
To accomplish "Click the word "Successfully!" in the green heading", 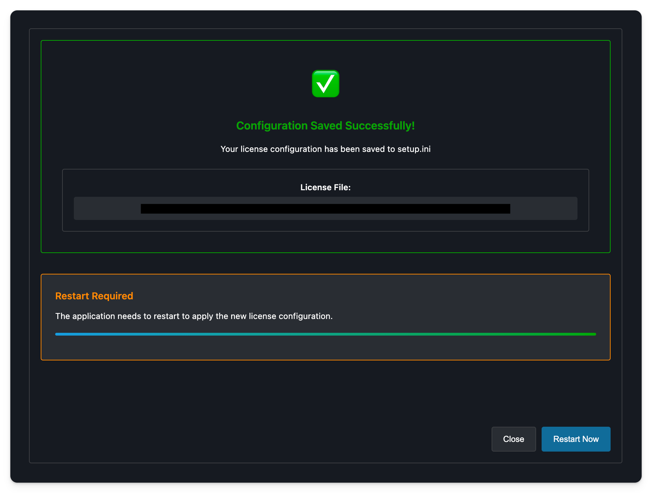I will click(x=380, y=126).
